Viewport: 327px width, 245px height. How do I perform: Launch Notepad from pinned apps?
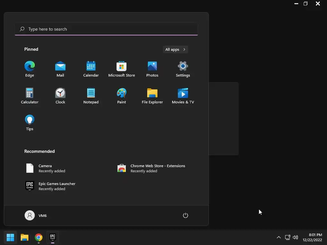pos(91,96)
